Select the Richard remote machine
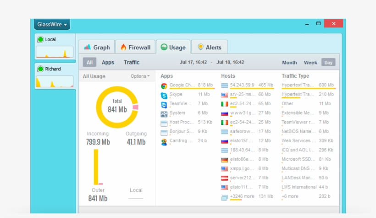376x218 pixels. click(55, 76)
